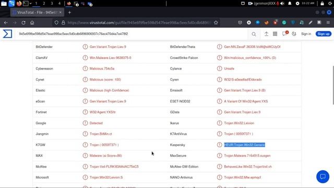Image resolution: width=334 pixels, height=188 pixels.
Task: Click the green Grammarly extension icon
Action: (x=284, y=22)
